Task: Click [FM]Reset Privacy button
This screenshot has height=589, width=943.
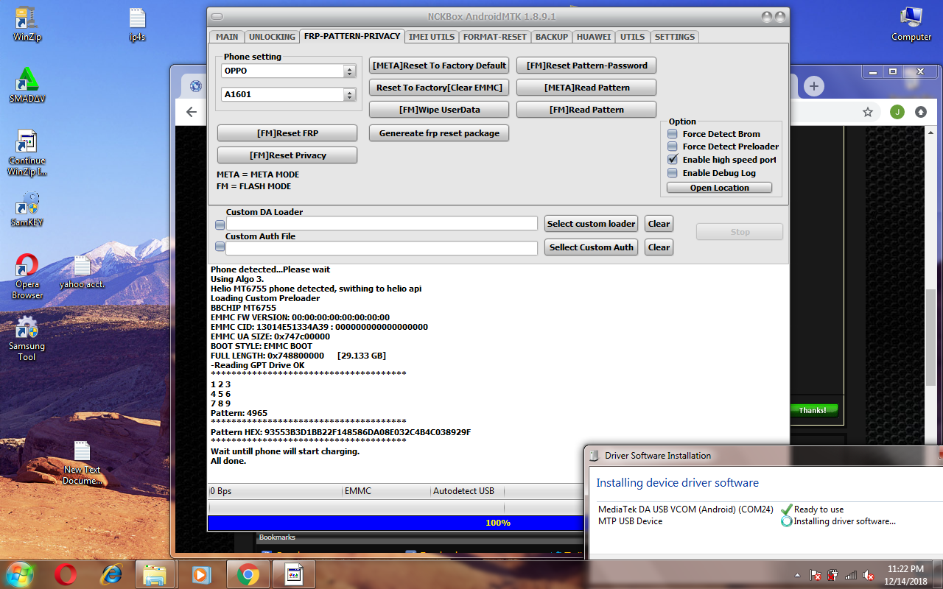Action: tap(287, 155)
